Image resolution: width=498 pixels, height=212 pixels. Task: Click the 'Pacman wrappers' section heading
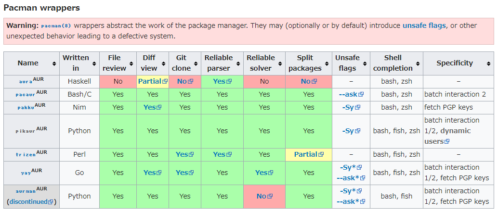[x=41, y=8]
